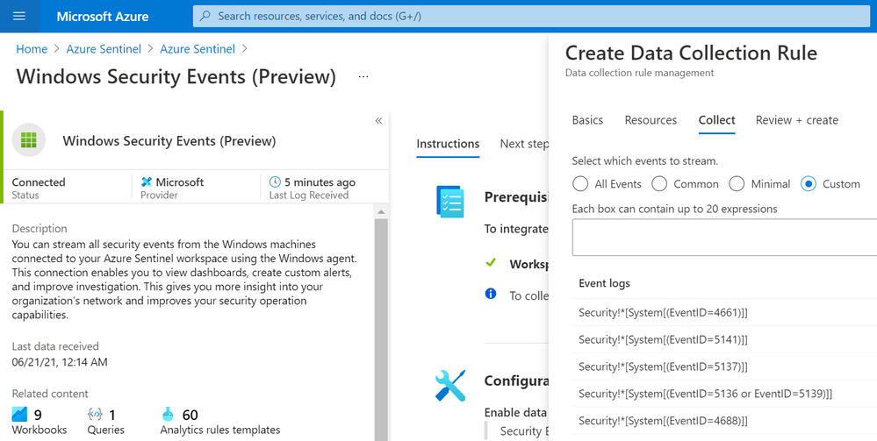Image resolution: width=877 pixels, height=441 pixels.
Task: Click the description pane vertical scrollbar
Action: tap(381, 330)
